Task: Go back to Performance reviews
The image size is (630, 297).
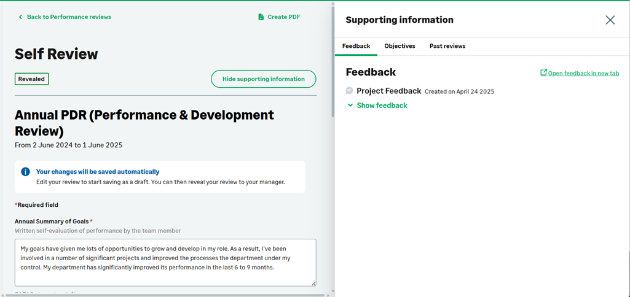Action: click(69, 17)
